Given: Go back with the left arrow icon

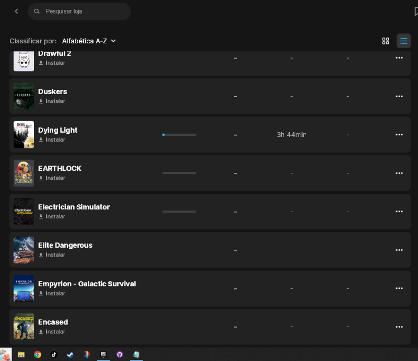Looking at the screenshot, I should coord(17,11).
